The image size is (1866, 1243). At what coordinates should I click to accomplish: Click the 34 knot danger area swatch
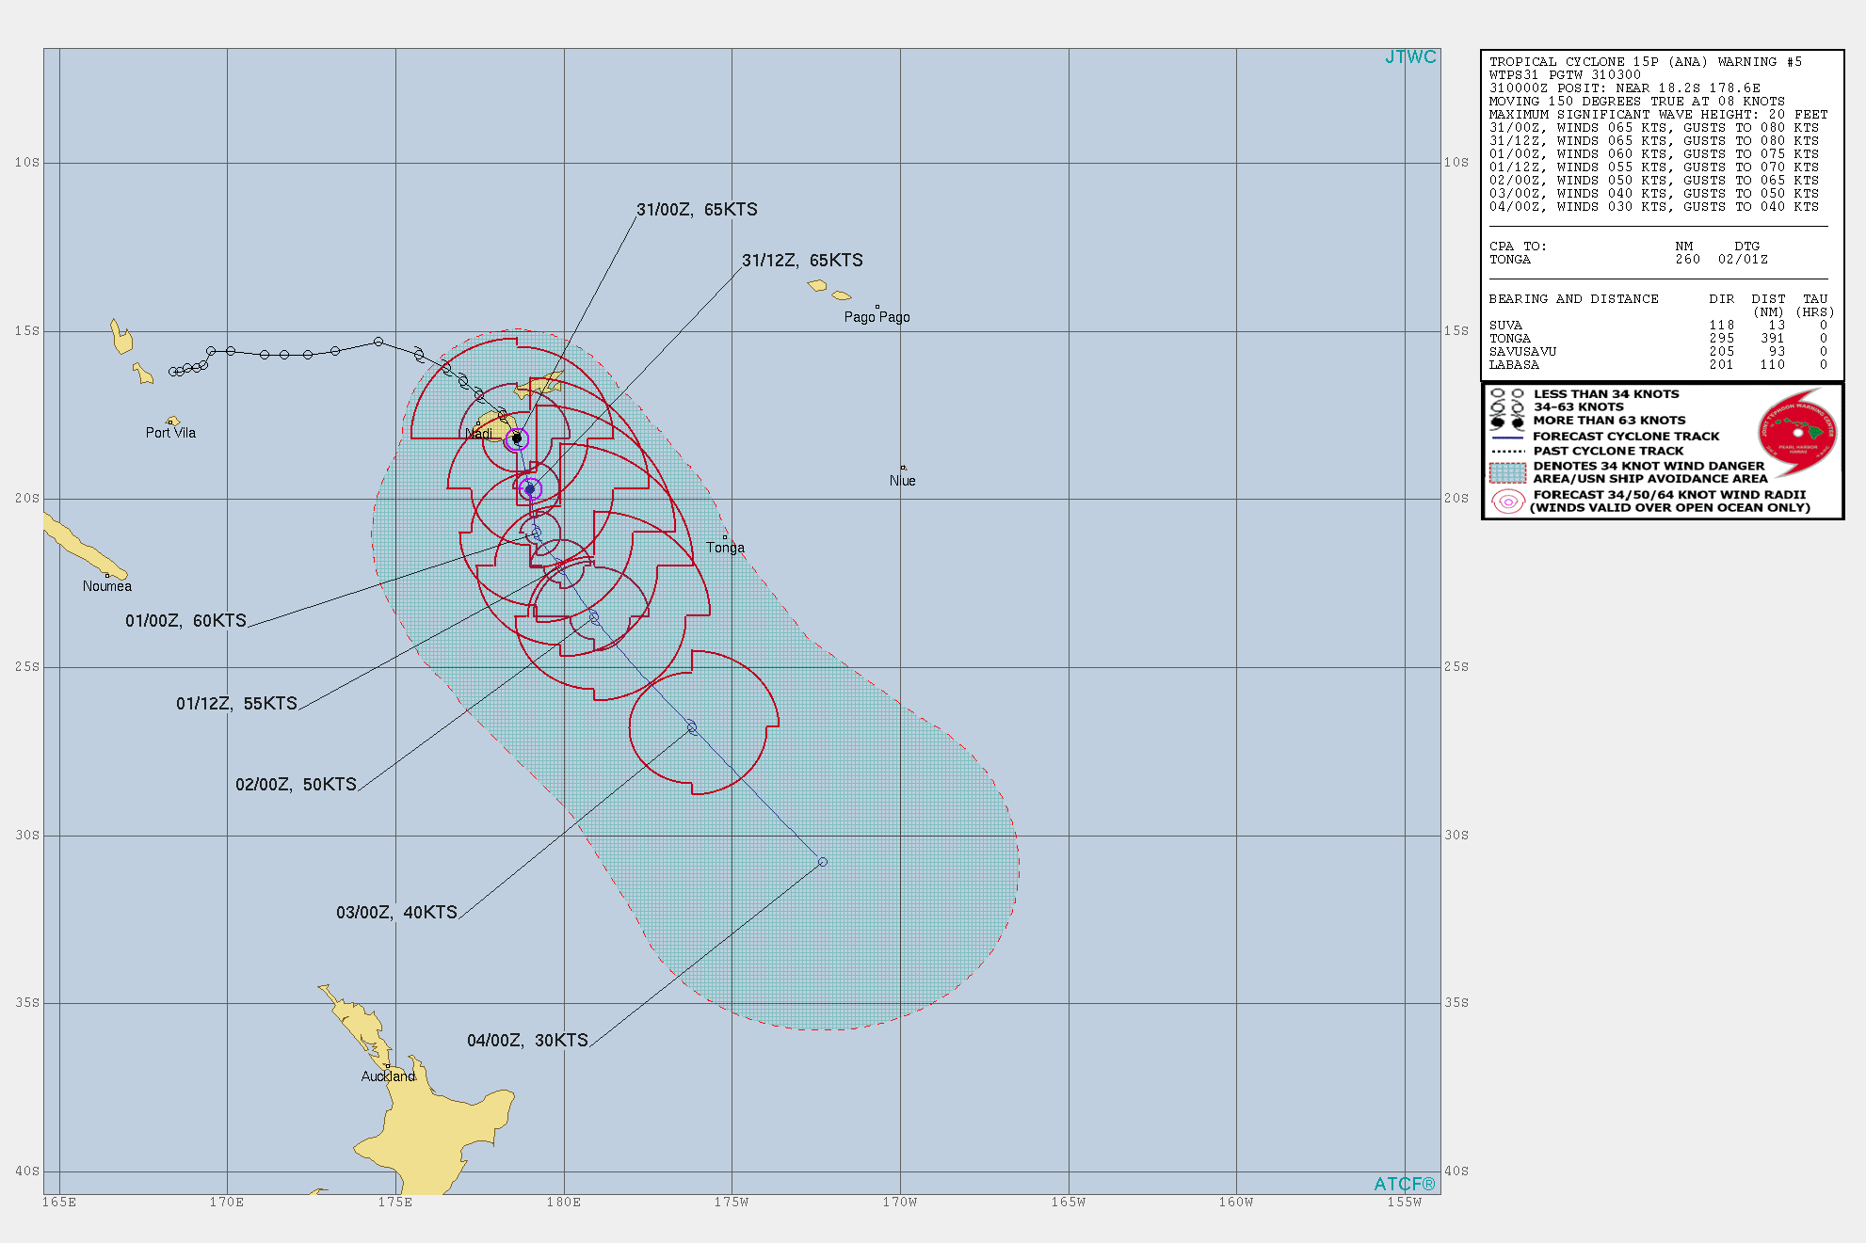coord(1507,472)
